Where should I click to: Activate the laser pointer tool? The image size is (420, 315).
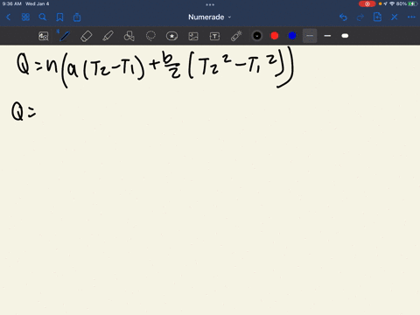(x=236, y=36)
